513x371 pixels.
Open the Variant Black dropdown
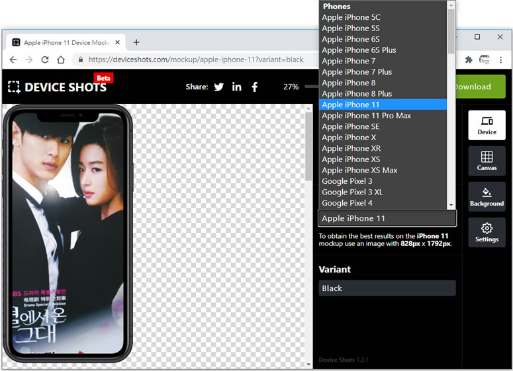(387, 288)
